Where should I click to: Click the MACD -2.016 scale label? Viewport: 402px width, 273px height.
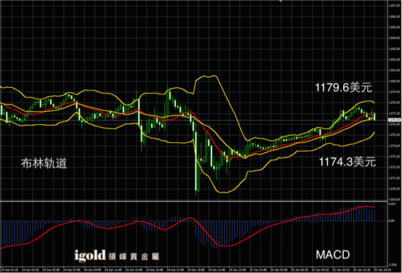393,265
